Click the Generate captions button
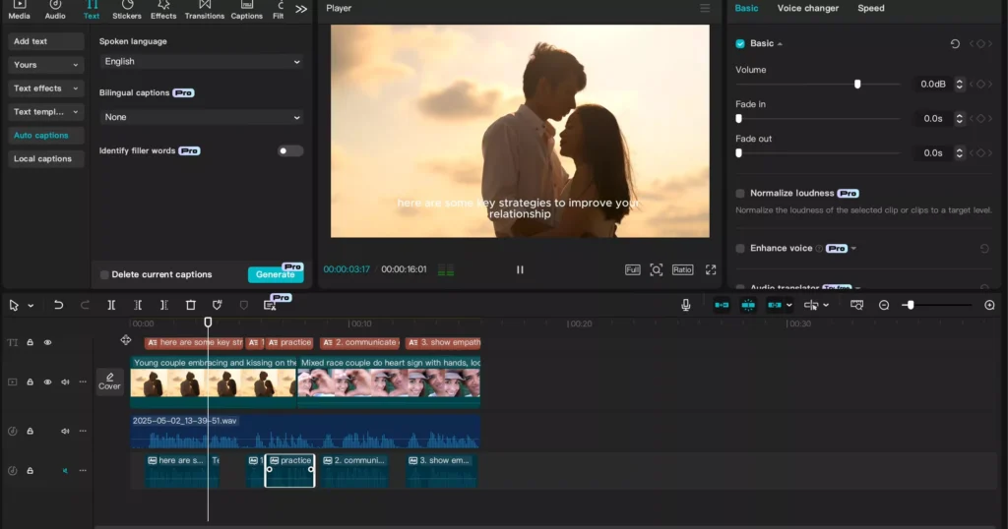This screenshot has height=529, width=1008. [276, 274]
